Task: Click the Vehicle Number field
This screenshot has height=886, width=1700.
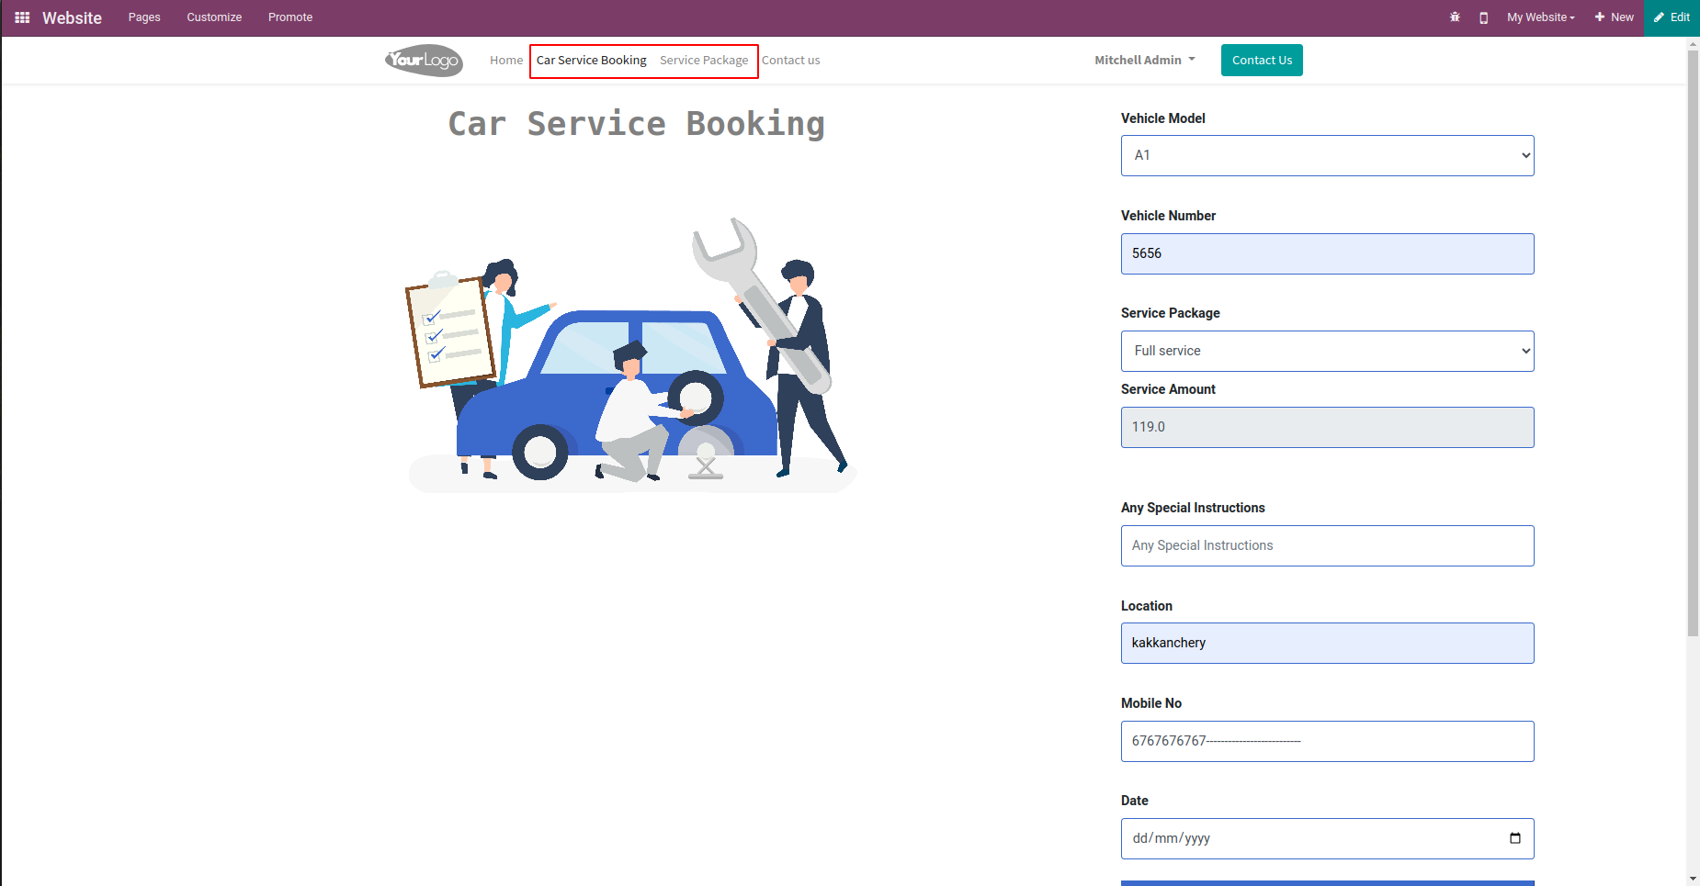Action: pyautogui.click(x=1327, y=253)
